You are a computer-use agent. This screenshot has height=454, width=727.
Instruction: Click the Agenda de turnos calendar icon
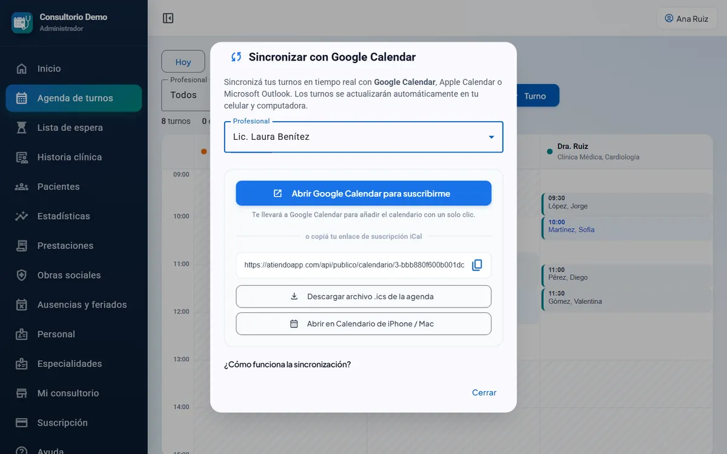point(22,98)
